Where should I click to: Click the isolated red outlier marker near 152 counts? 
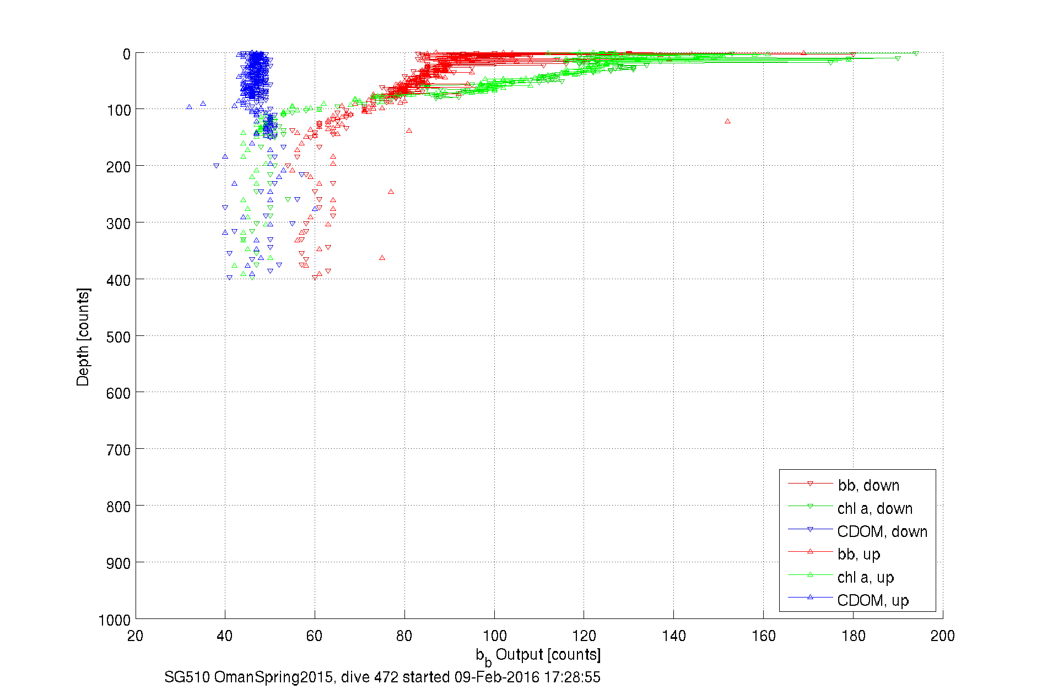727,121
